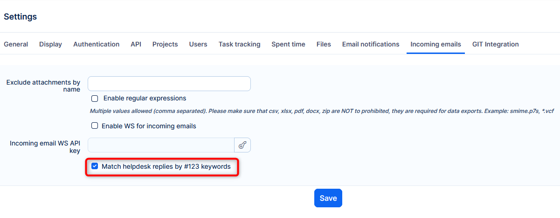Select the Incoming emails tab
This screenshot has height=218, width=560.
tap(436, 44)
